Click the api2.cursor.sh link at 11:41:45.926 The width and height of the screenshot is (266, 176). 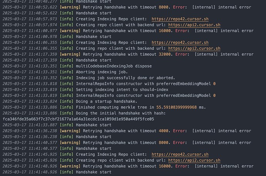tap(194, 161)
